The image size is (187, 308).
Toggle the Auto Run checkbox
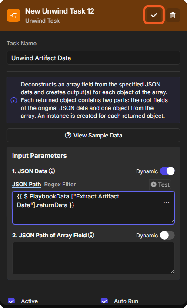(104, 301)
